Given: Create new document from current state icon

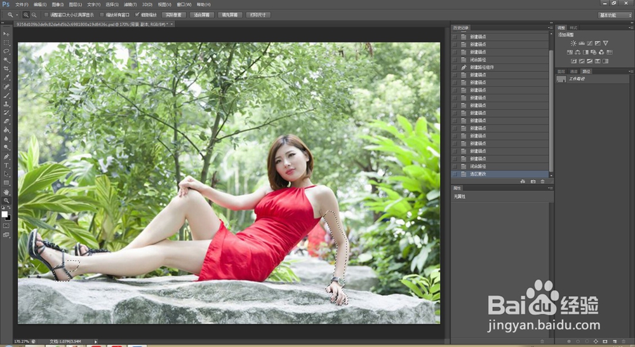Looking at the screenshot, I should (x=523, y=182).
